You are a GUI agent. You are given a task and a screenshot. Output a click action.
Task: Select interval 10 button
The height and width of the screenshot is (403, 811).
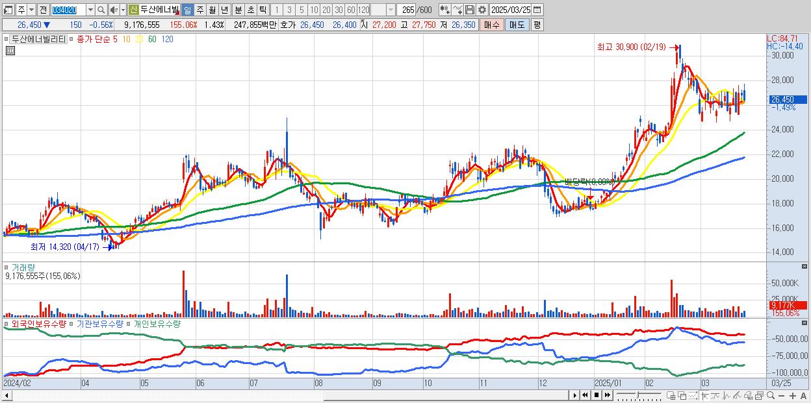point(314,10)
